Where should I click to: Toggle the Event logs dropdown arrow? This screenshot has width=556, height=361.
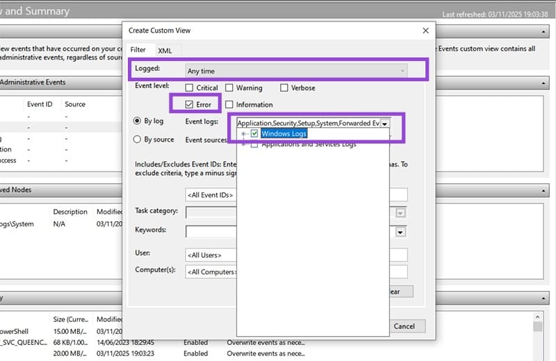[384, 123]
